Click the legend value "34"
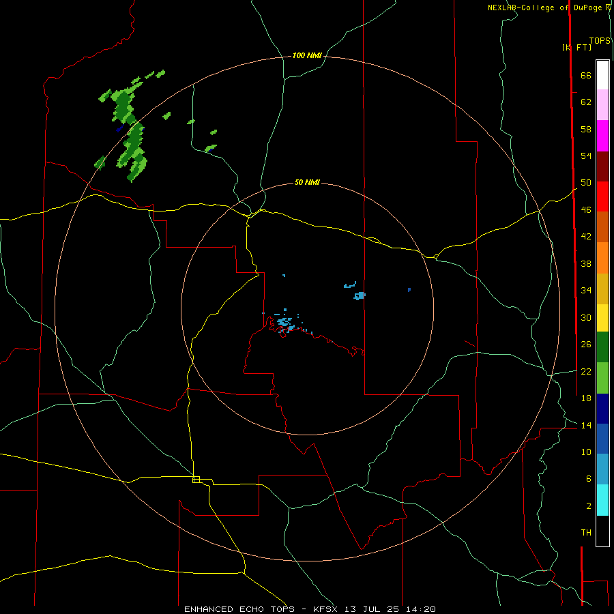This screenshot has height=614, width=614. pos(586,291)
